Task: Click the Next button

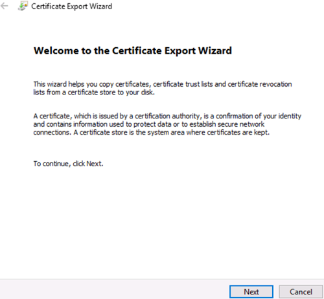Action: click(x=251, y=292)
